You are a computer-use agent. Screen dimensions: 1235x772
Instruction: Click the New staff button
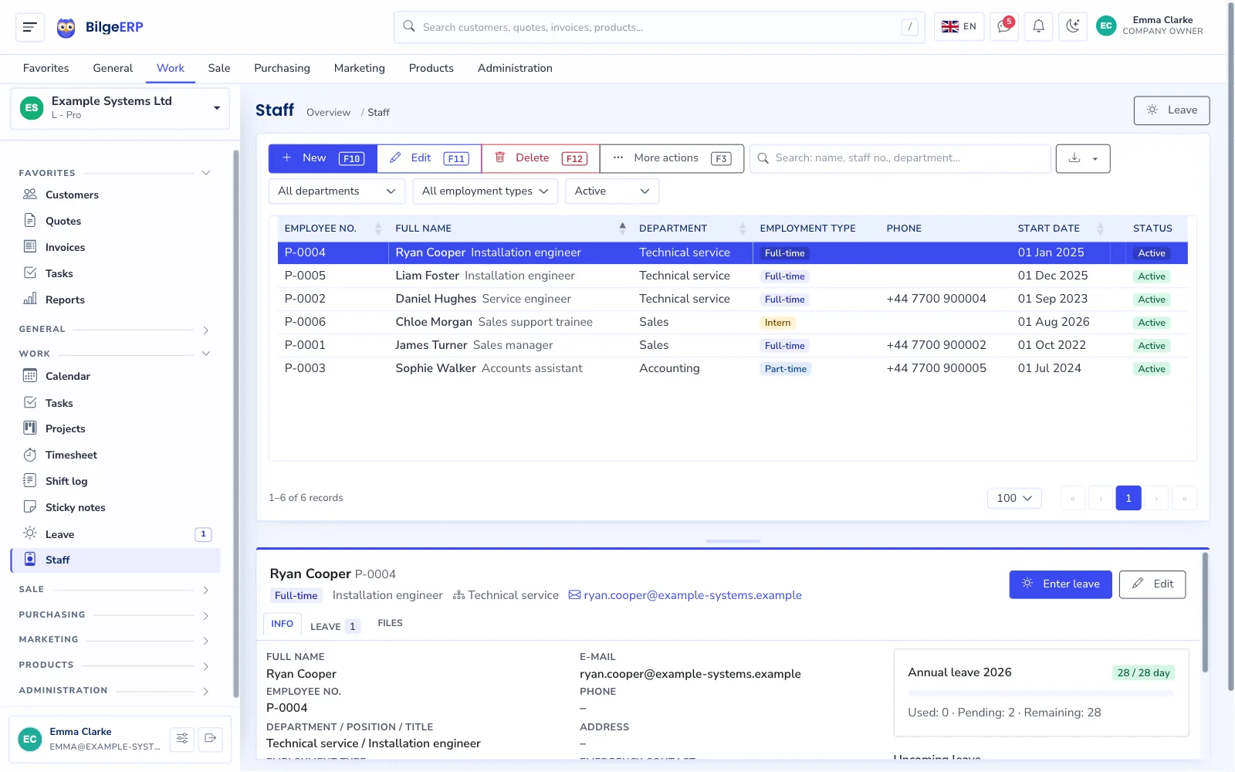[x=323, y=158]
